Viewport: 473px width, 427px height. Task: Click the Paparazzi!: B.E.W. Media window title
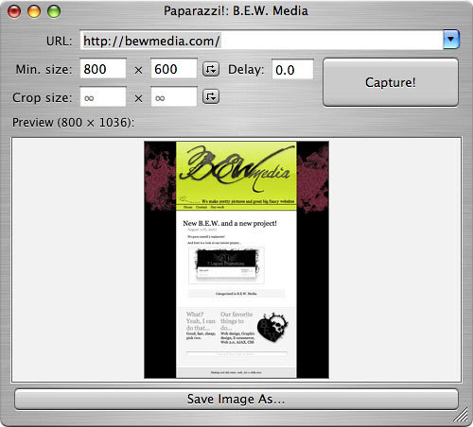point(236,11)
